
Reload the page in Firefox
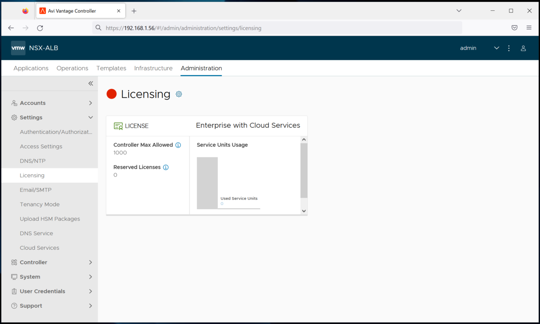(x=40, y=28)
